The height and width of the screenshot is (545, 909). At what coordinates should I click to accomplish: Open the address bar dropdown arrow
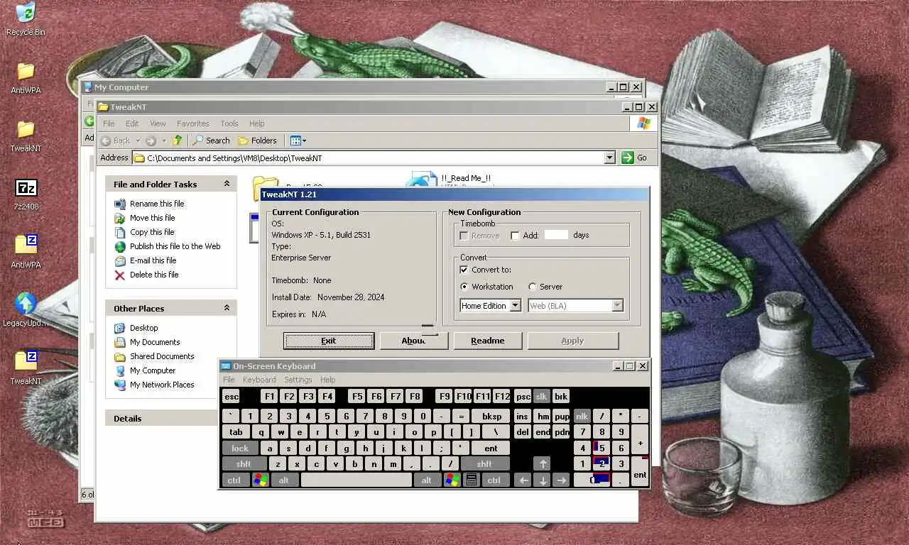click(609, 158)
